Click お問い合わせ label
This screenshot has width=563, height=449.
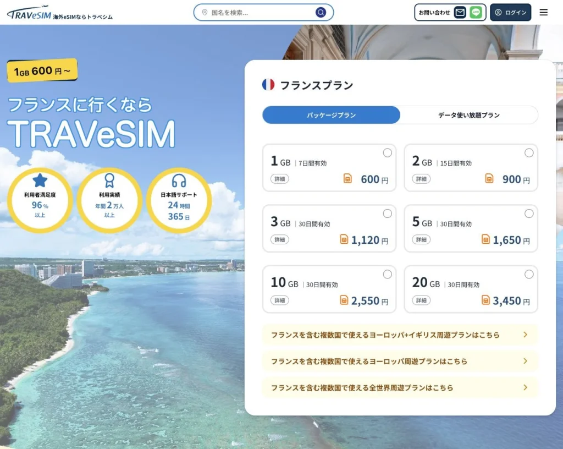434,13
